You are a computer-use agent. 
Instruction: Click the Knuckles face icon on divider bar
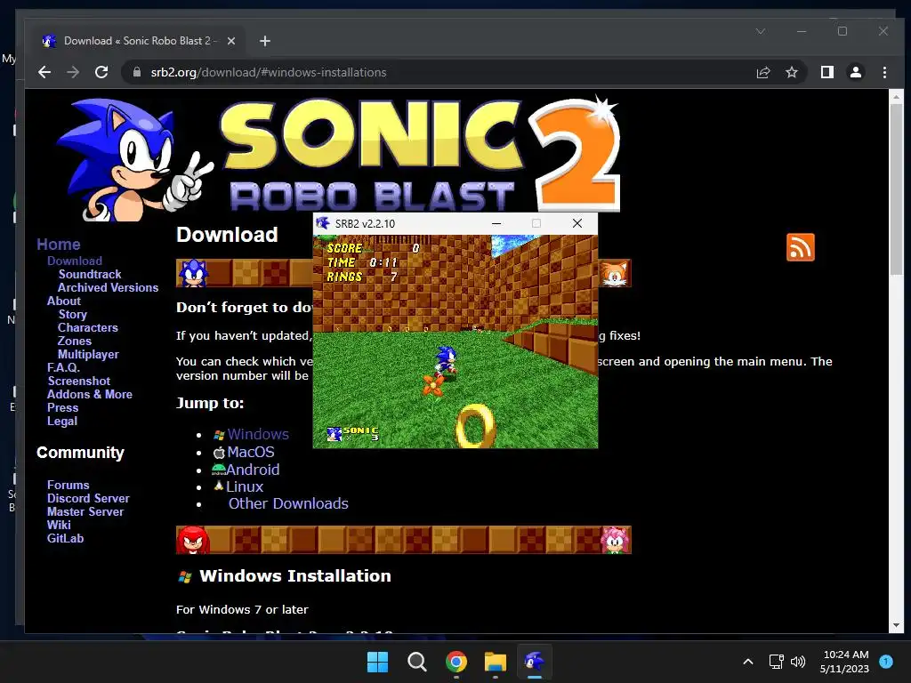pyautogui.click(x=193, y=540)
